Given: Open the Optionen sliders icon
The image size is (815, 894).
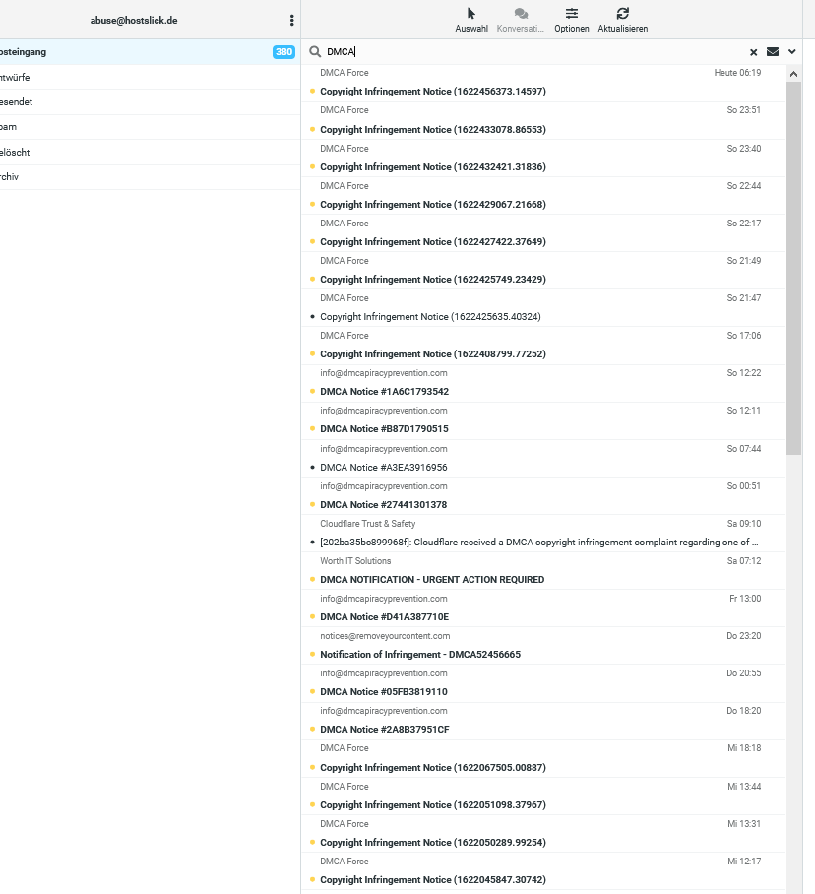Looking at the screenshot, I should tap(571, 13).
